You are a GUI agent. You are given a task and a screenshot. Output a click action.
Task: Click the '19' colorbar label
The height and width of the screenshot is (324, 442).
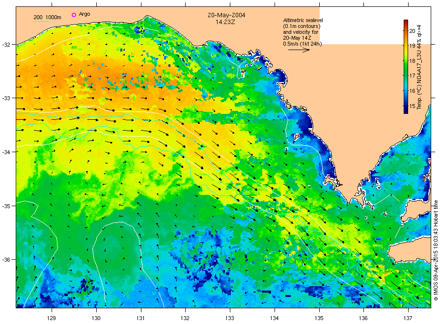point(412,46)
